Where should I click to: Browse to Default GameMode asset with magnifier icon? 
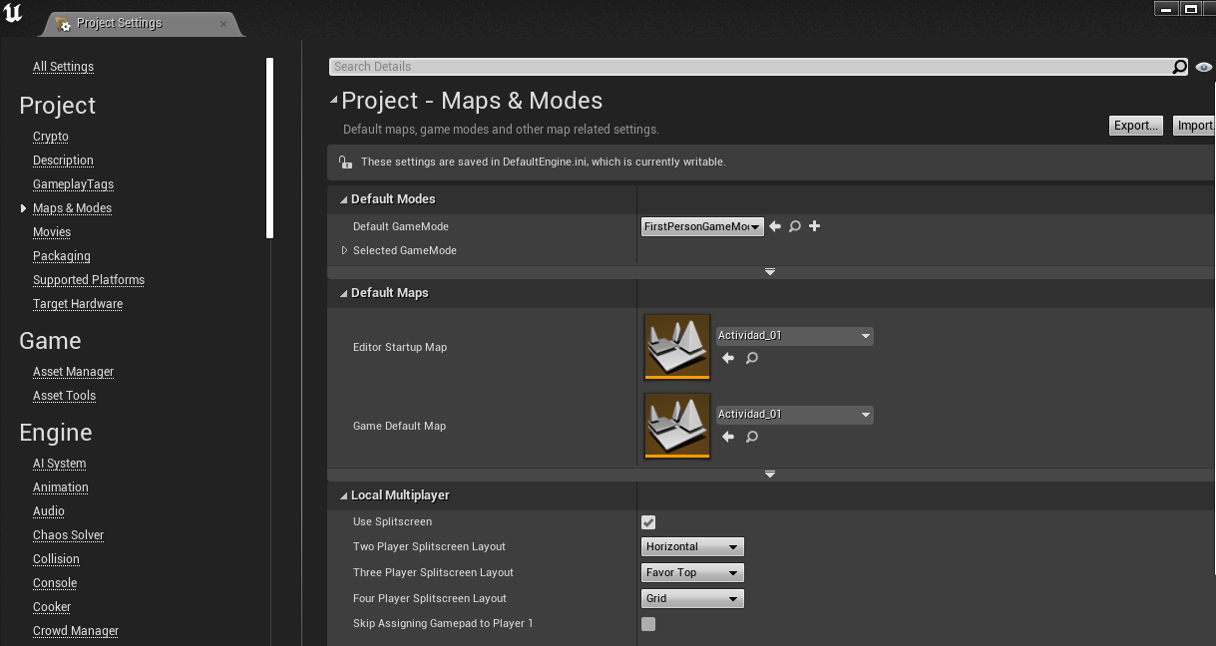coord(795,227)
